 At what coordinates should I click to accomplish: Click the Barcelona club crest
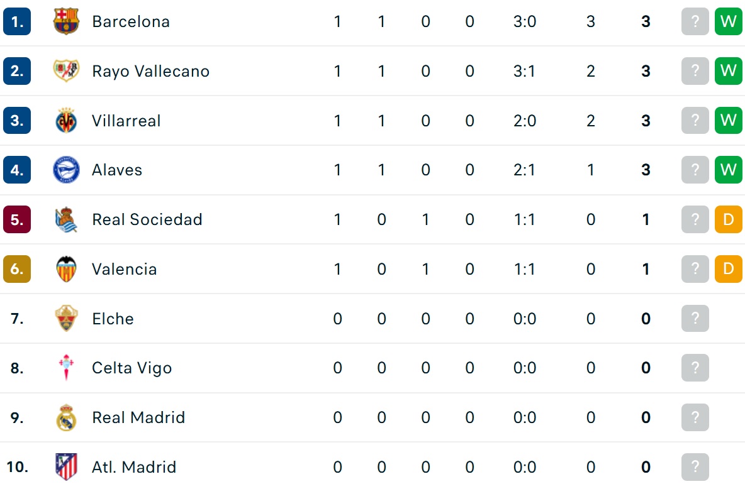(x=66, y=21)
